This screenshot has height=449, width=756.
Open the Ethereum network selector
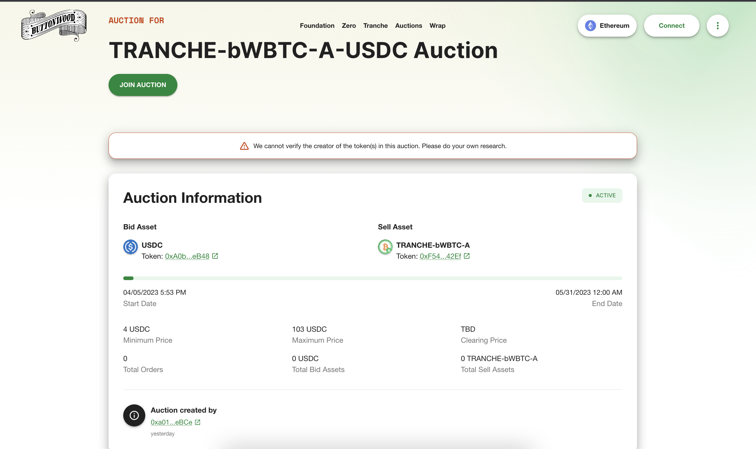coord(607,26)
